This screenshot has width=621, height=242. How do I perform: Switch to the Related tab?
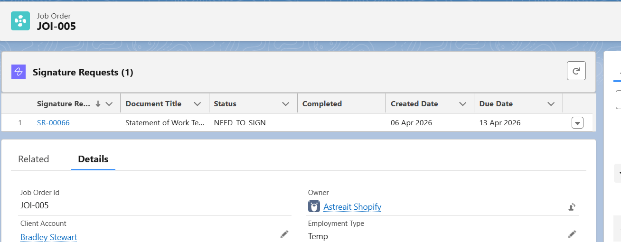pyautogui.click(x=34, y=159)
